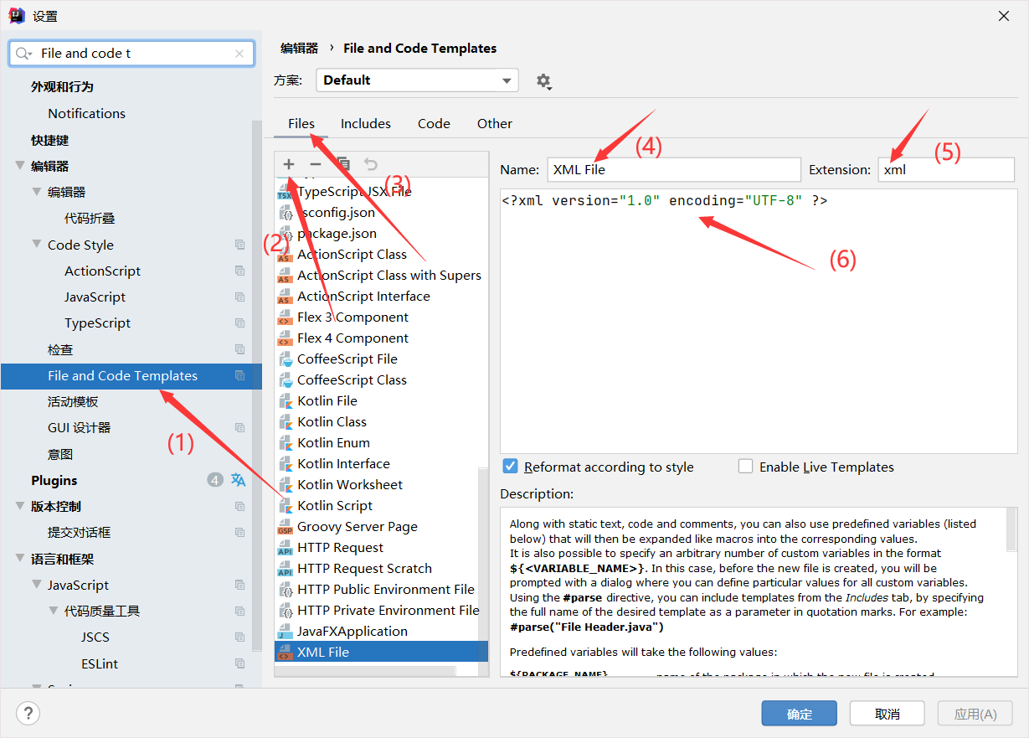Screen dimensions: 1029x738
Task: Click the copy template icon
Action: pos(343,164)
